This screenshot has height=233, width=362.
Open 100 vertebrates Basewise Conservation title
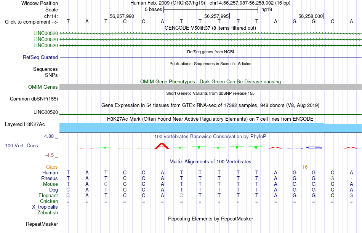210,137
